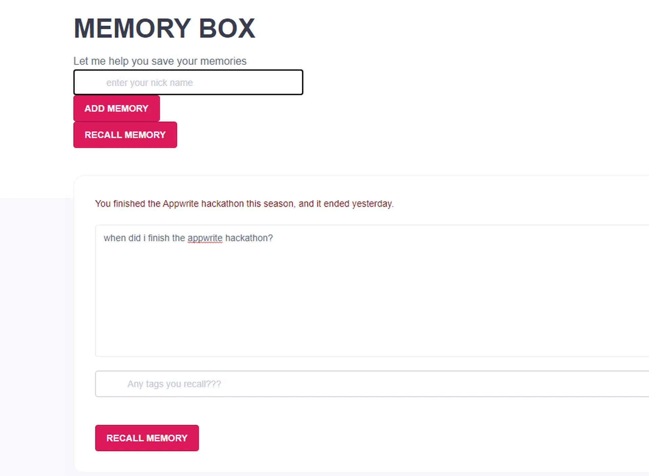Click RECALL MEMORY button beneath ADD MEMORY
The image size is (649, 476).
(125, 135)
